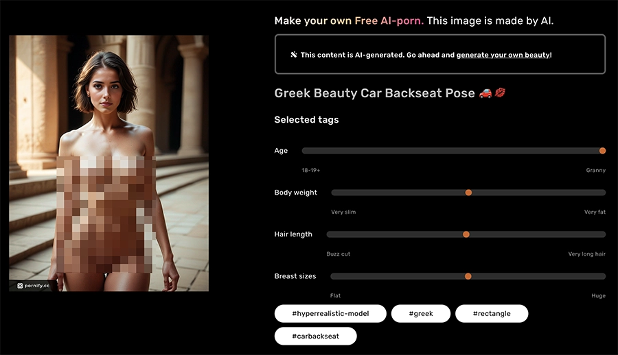Click the "Very slim" label under Body weight
This screenshot has width=618, height=355.
(343, 212)
